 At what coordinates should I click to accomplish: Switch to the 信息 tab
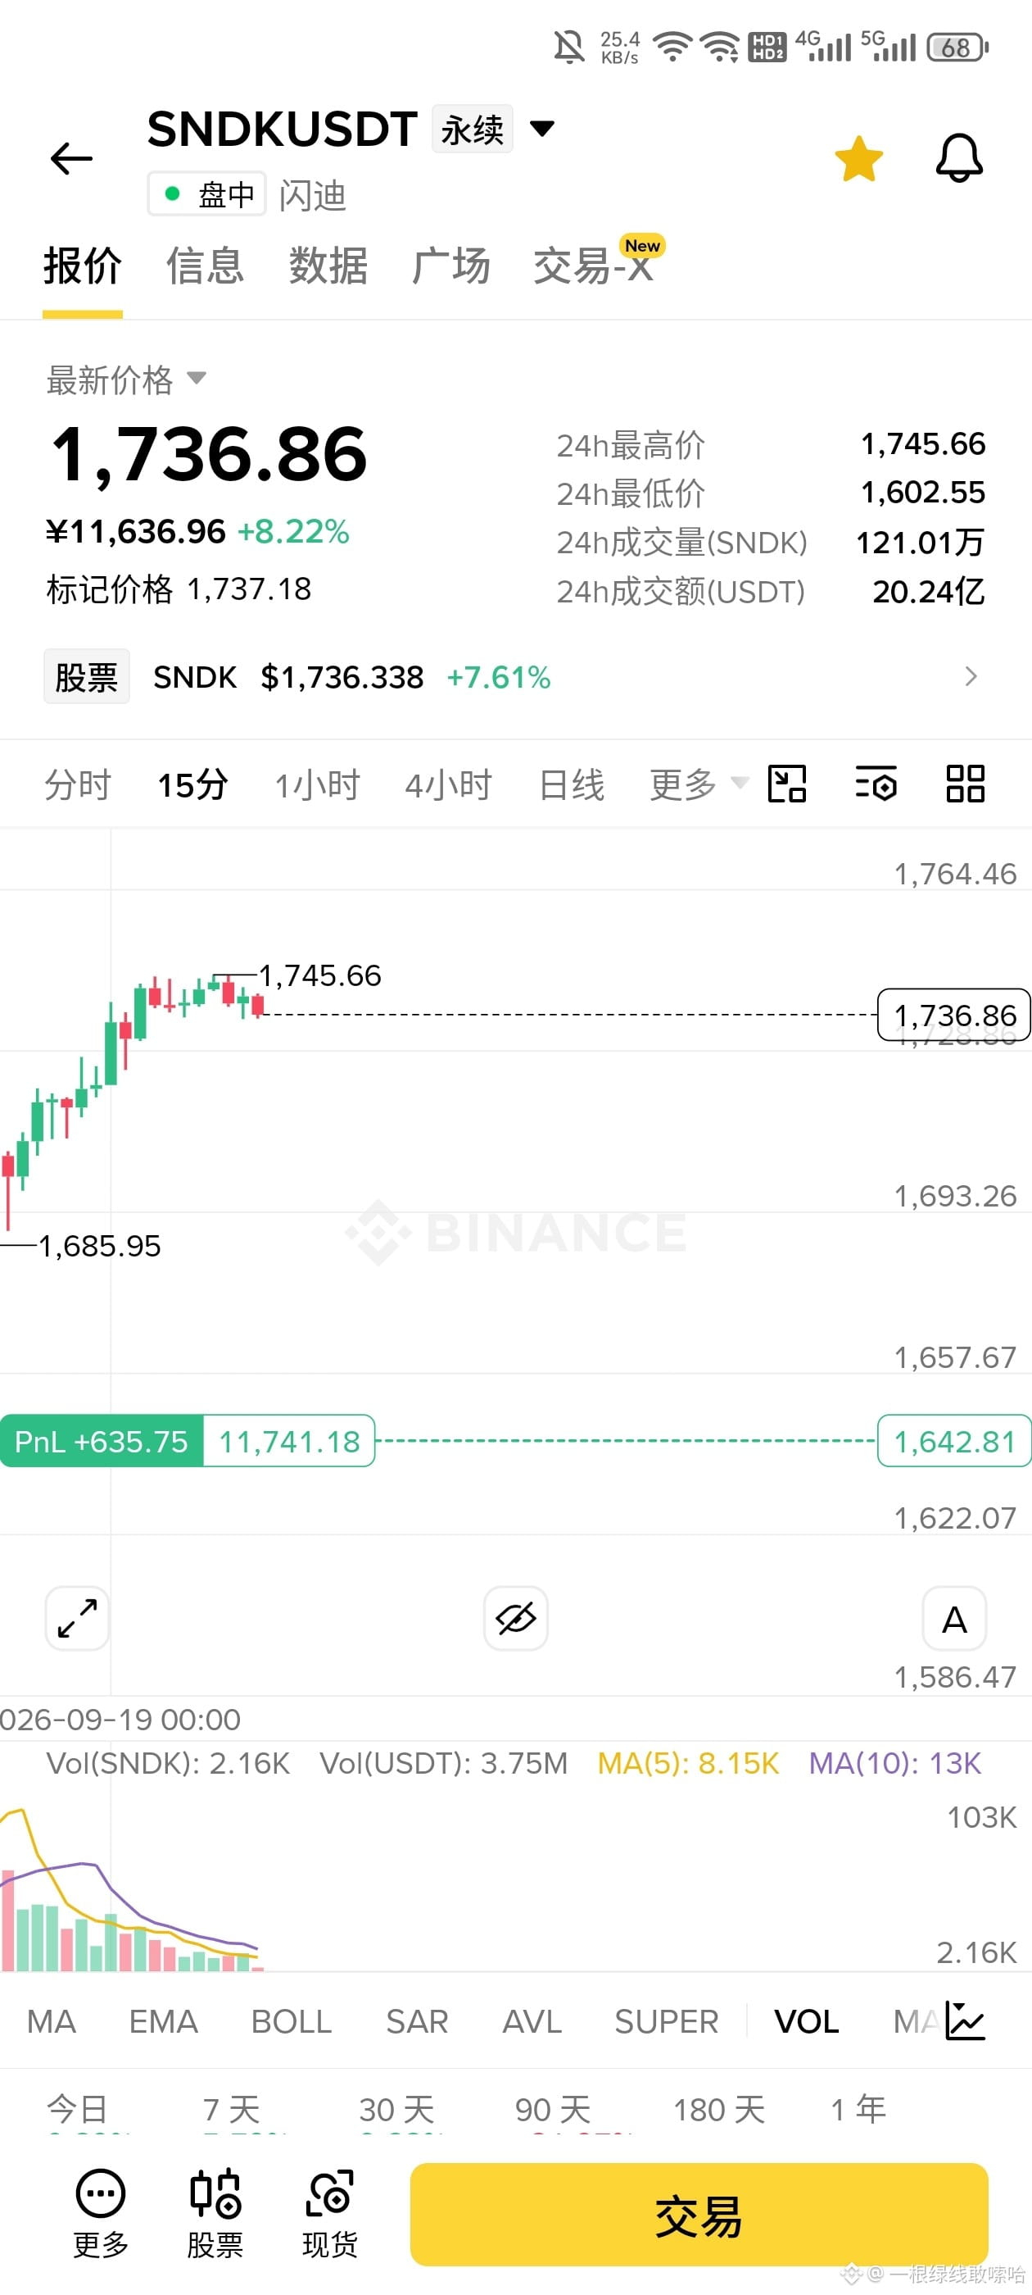click(205, 266)
